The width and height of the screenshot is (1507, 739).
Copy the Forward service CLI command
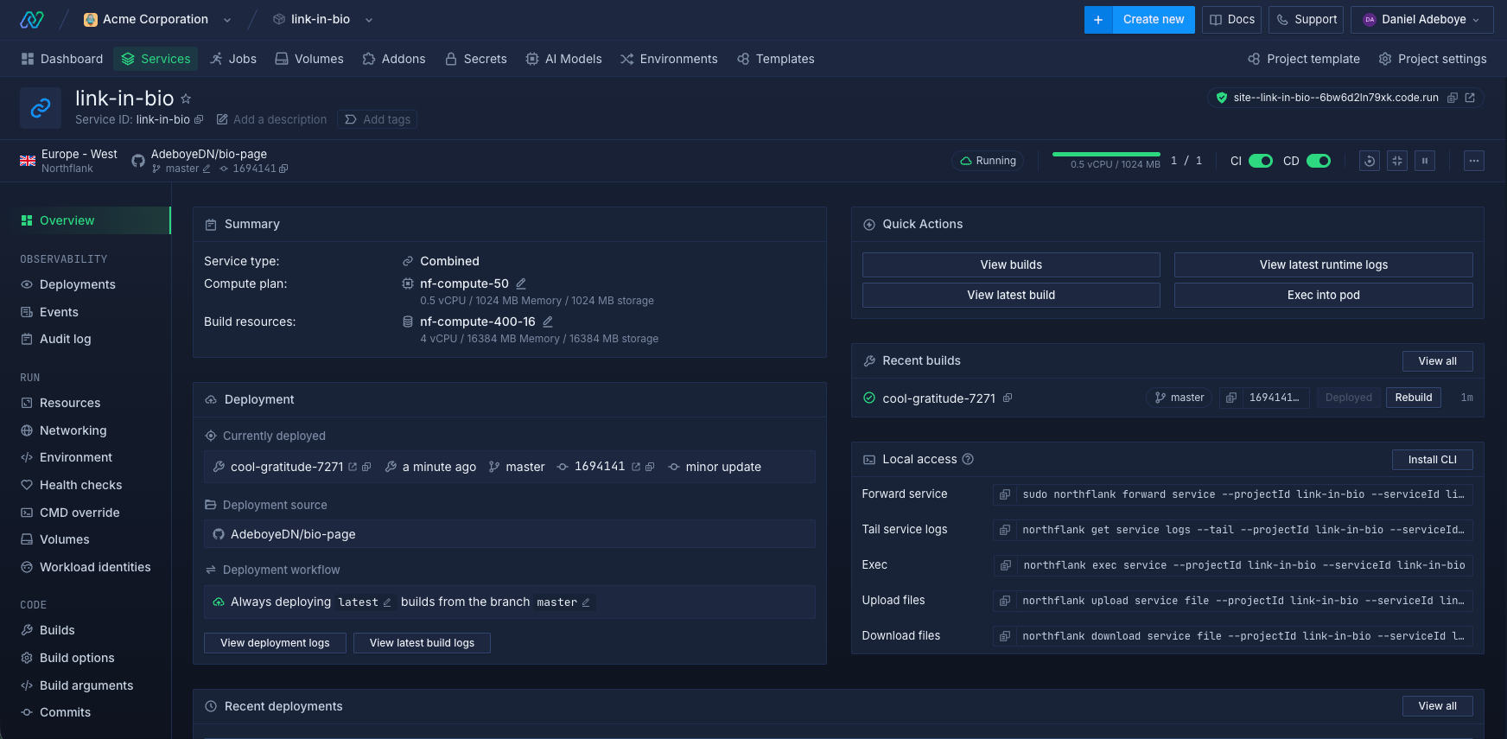pos(1005,494)
